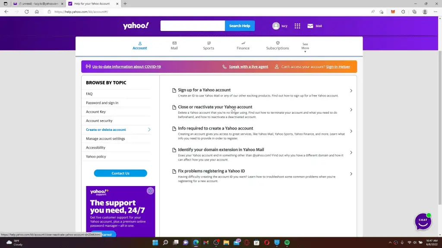This screenshot has width=442, height=248.
Task: Open the Close or reactivate your Yahoo account article
Action: [x=215, y=107]
